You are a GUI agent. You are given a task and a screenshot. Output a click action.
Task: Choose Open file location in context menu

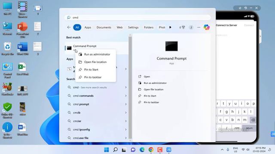tap(95, 62)
